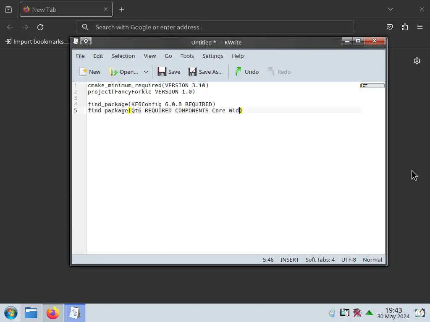Open New Tab personalize gear icon
Image resolution: width=430 pixels, height=322 pixels.
(417, 61)
